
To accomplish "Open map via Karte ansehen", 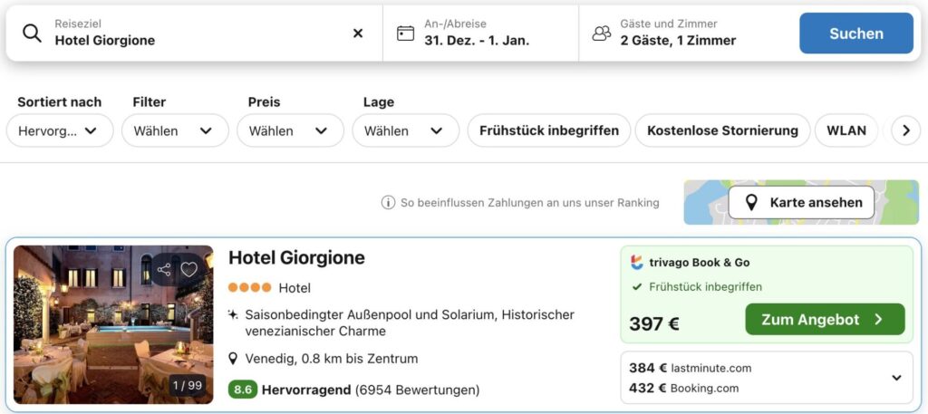I will [802, 203].
